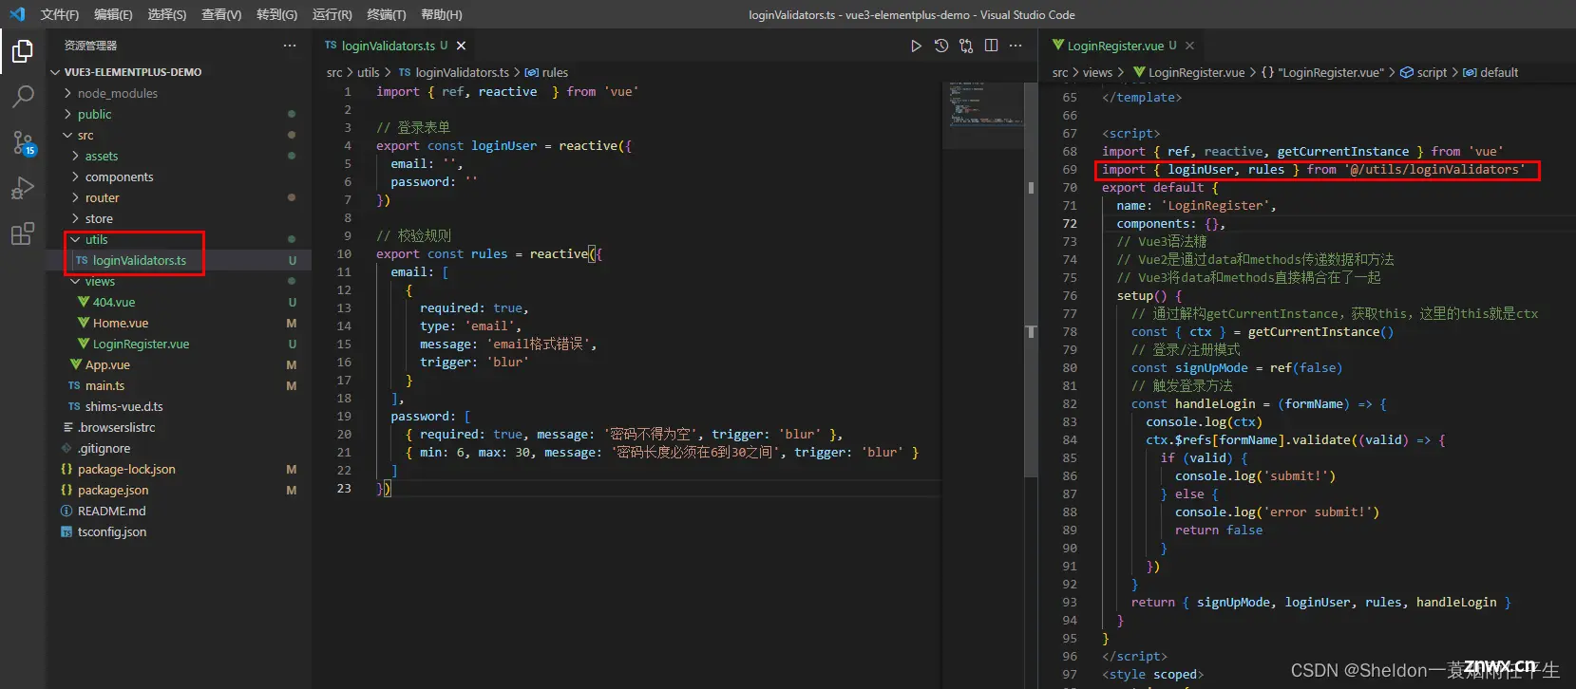Open the 文件(F) menu
Image resolution: width=1576 pixels, height=689 pixels.
[x=60, y=14]
